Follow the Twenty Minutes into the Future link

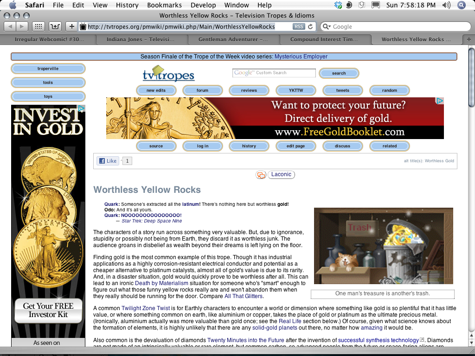[246, 340]
